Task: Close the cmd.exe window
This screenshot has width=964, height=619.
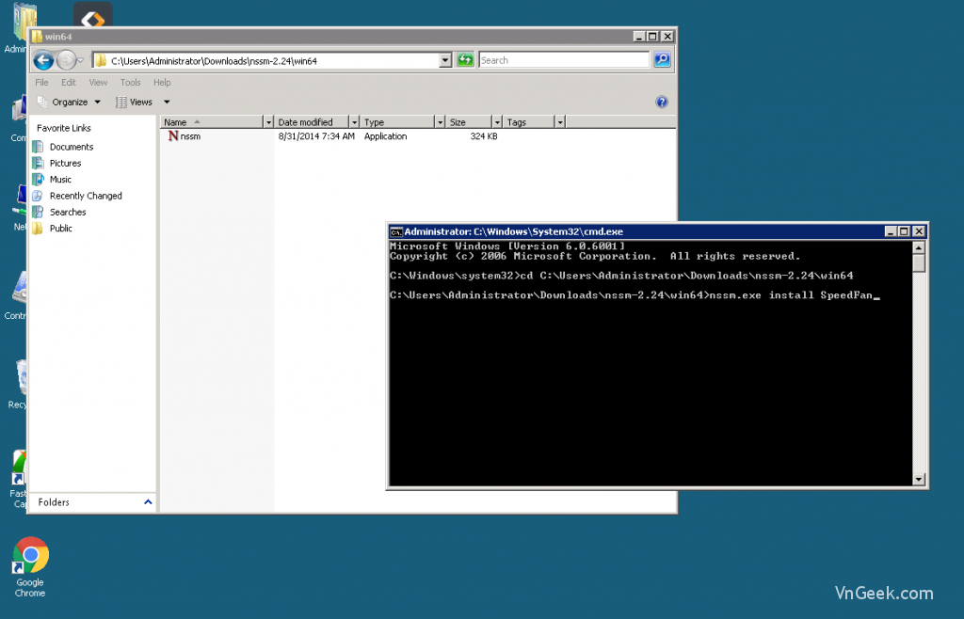Action: tap(919, 231)
